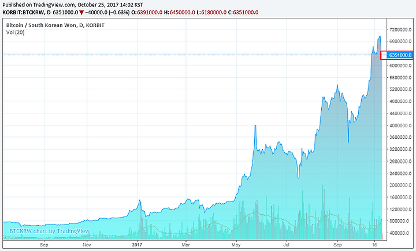Image resolution: width=416 pixels, height=251 pixels.
Task: Click the 1600000.0 price axis label
Action: [x=400, y=197]
